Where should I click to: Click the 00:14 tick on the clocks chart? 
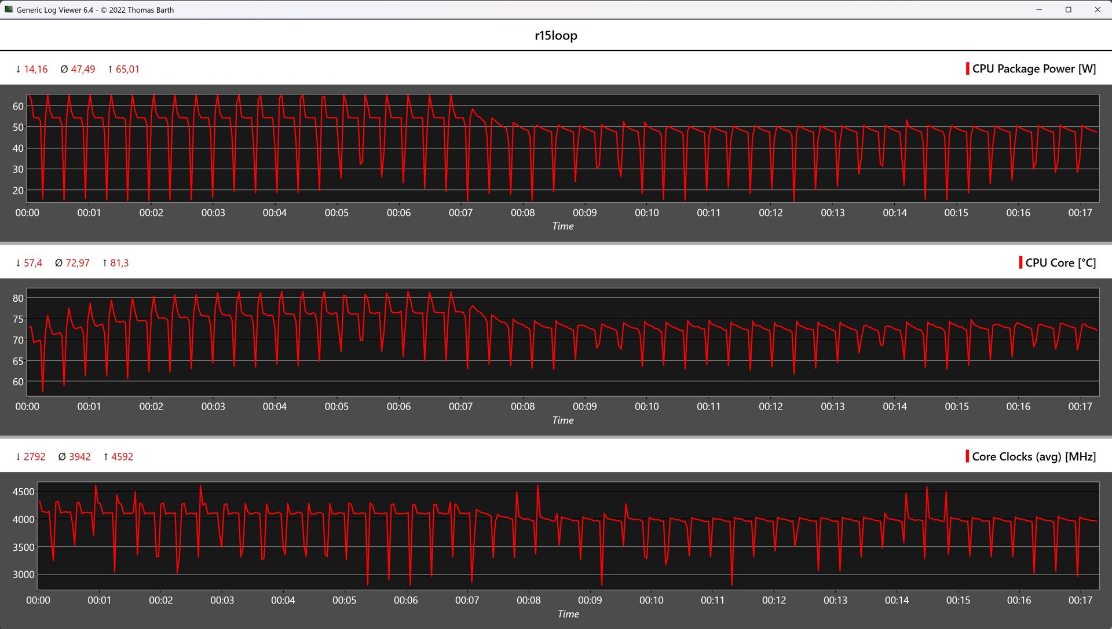point(897,600)
